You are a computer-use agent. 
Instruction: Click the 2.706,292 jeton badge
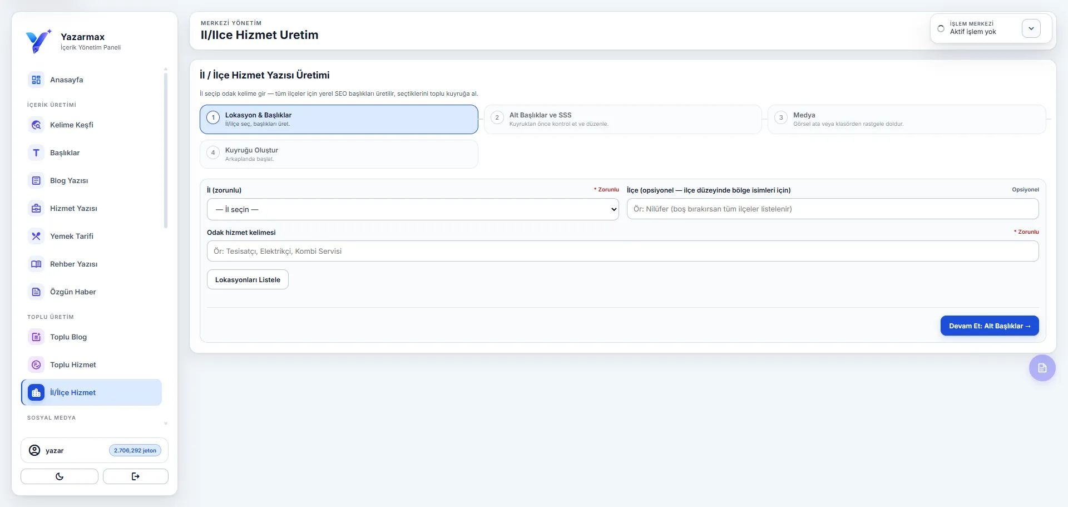(x=135, y=450)
